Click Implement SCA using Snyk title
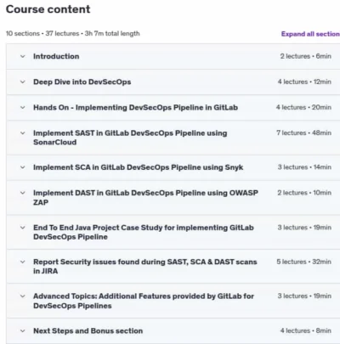 point(138,167)
